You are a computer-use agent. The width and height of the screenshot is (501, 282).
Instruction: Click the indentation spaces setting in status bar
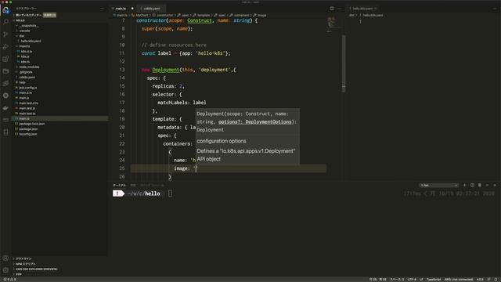click(397, 280)
